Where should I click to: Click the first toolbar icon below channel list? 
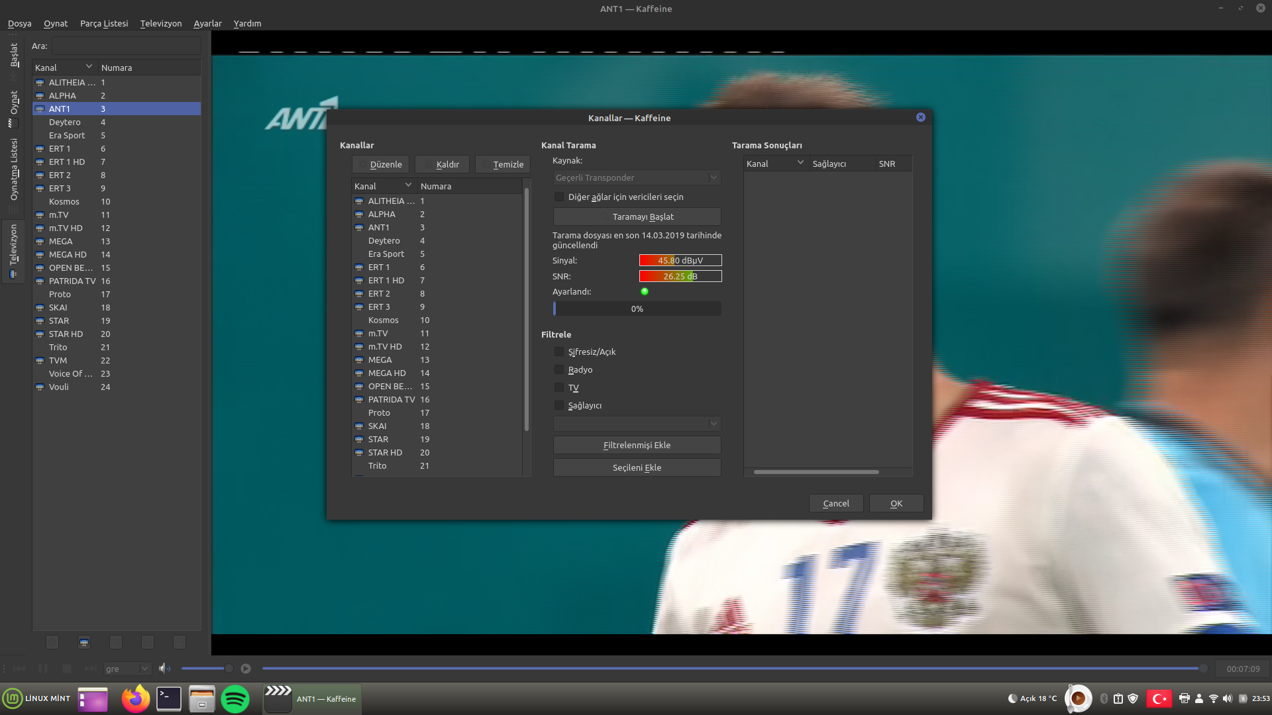(x=52, y=642)
